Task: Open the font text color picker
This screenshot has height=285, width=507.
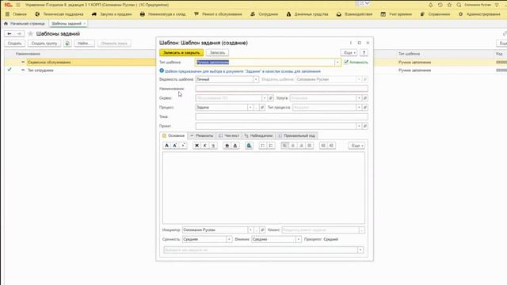Action: pyautogui.click(x=235, y=146)
